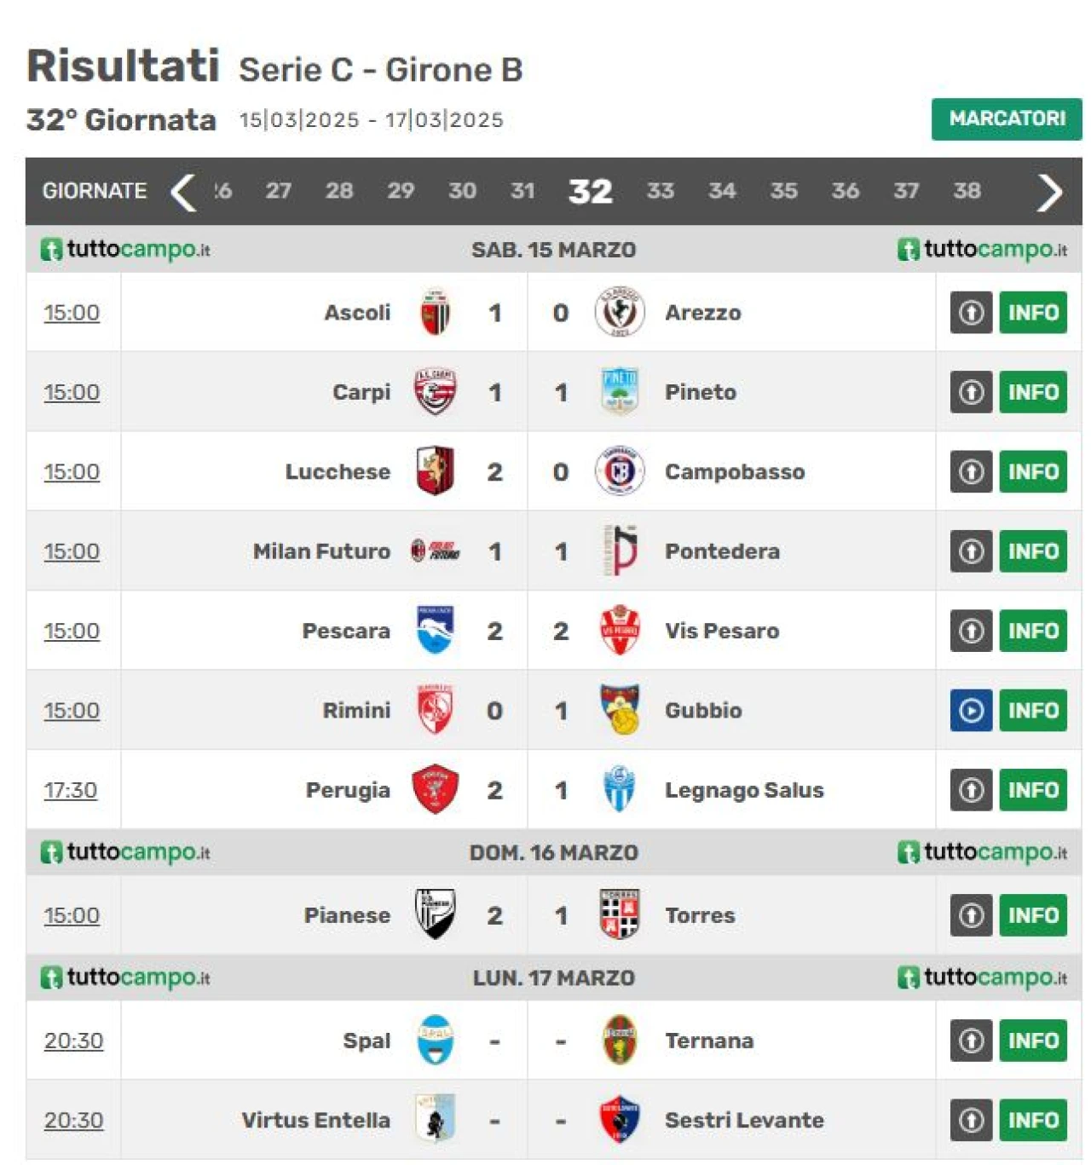The image size is (1091, 1165).
Task: Click the Perugia team crest
Action: [x=435, y=789]
